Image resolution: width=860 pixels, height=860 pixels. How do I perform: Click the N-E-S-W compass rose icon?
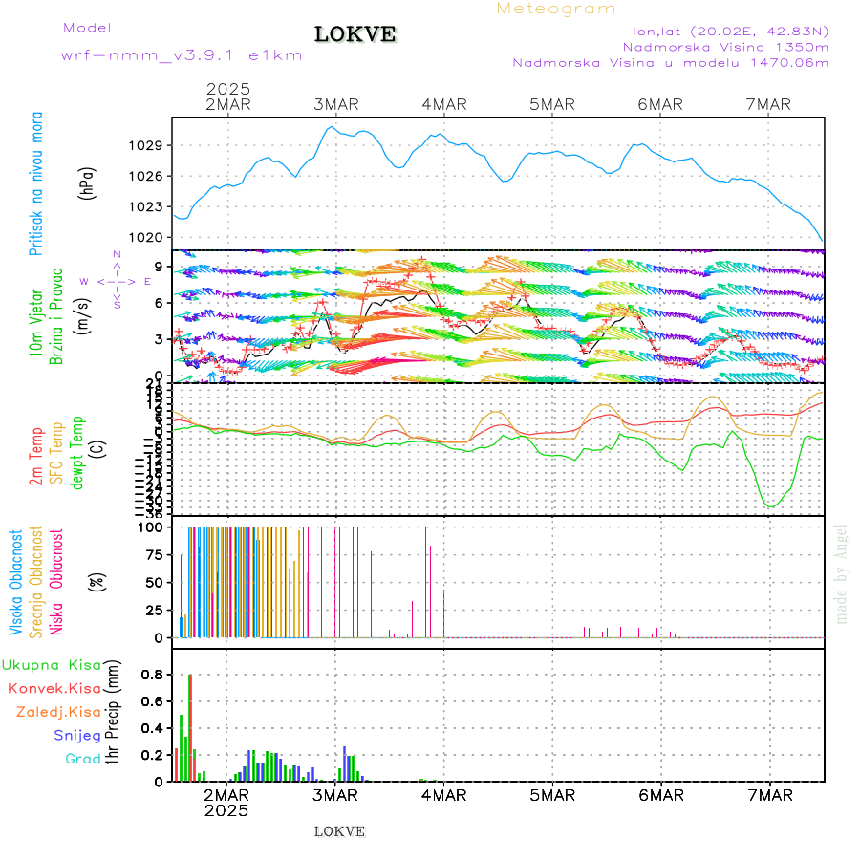[117, 280]
